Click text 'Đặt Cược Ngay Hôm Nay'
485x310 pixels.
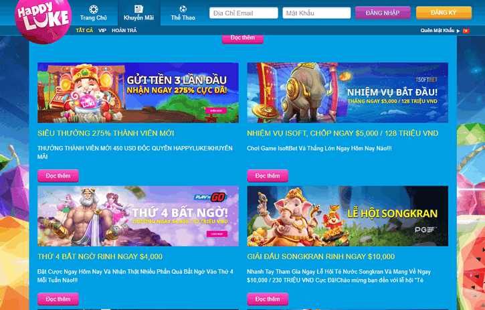(70, 272)
